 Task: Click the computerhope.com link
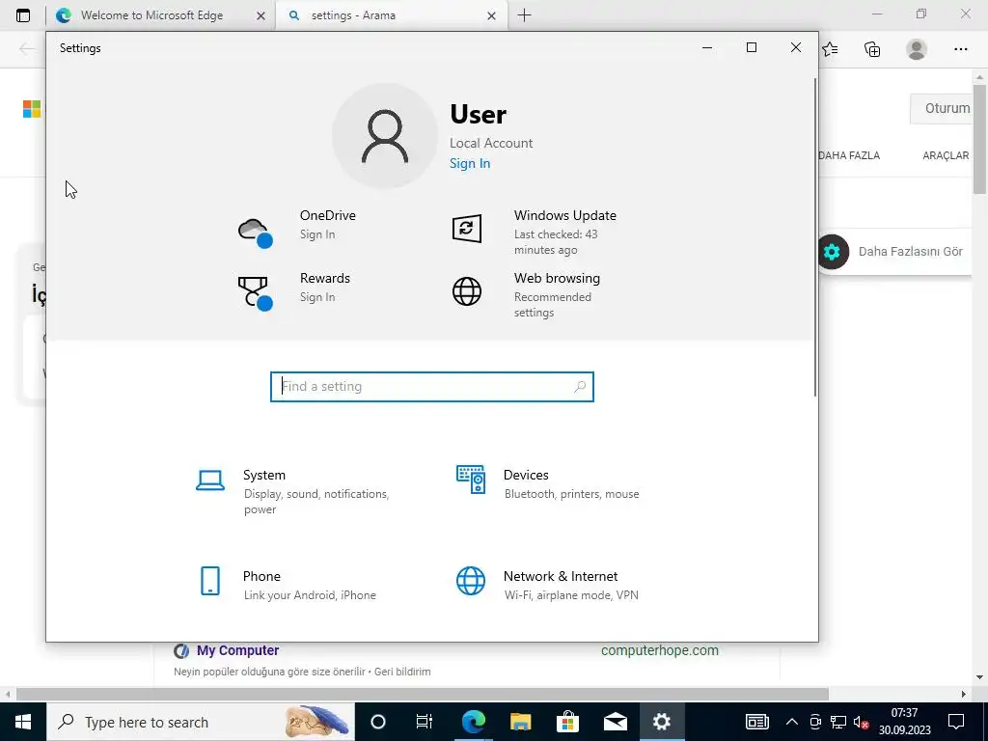tap(660, 650)
